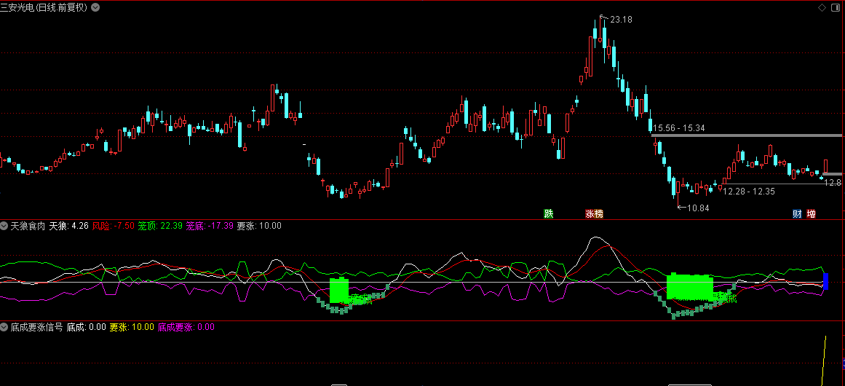The image size is (845, 386).
Task: Click the diamond marker icon in top-right corner
Action: (x=822, y=7)
